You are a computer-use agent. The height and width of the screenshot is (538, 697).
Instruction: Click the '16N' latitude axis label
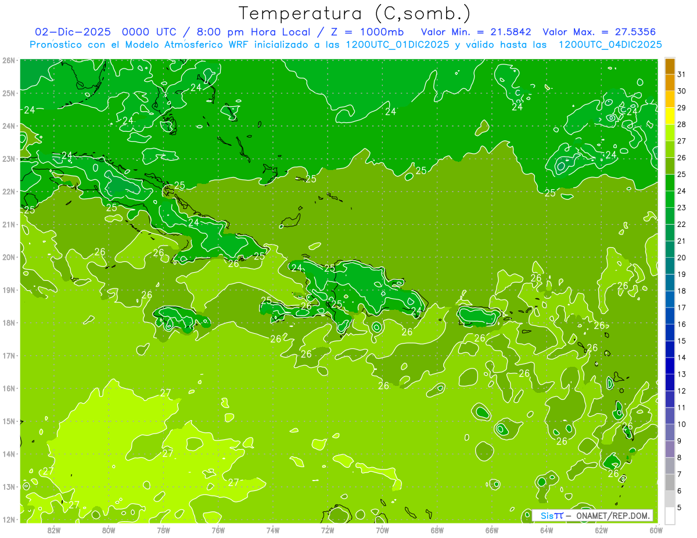9,388
